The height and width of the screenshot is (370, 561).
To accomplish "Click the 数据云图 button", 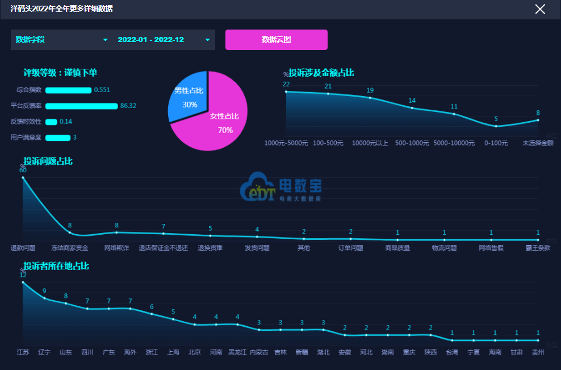I will point(276,40).
